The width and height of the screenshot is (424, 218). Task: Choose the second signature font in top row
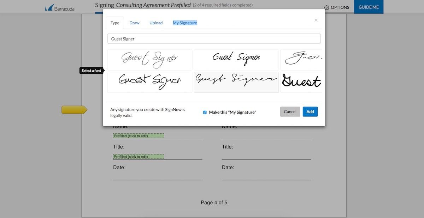pos(236,60)
